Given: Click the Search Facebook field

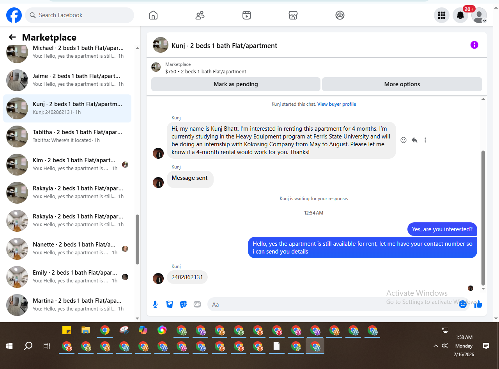Looking at the screenshot, I should coord(80,15).
